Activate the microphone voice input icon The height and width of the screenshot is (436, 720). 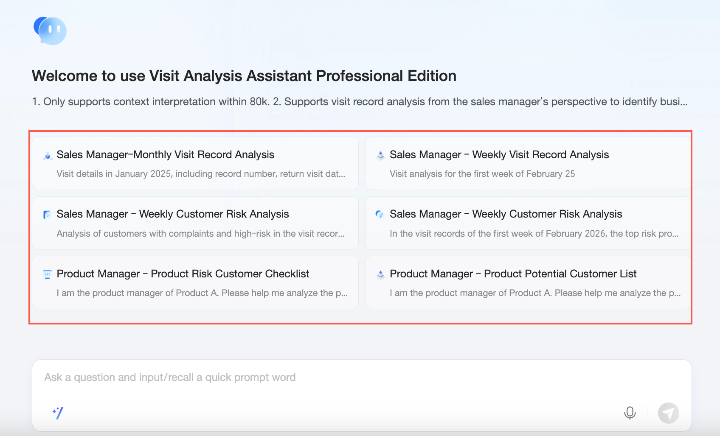coord(630,413)
